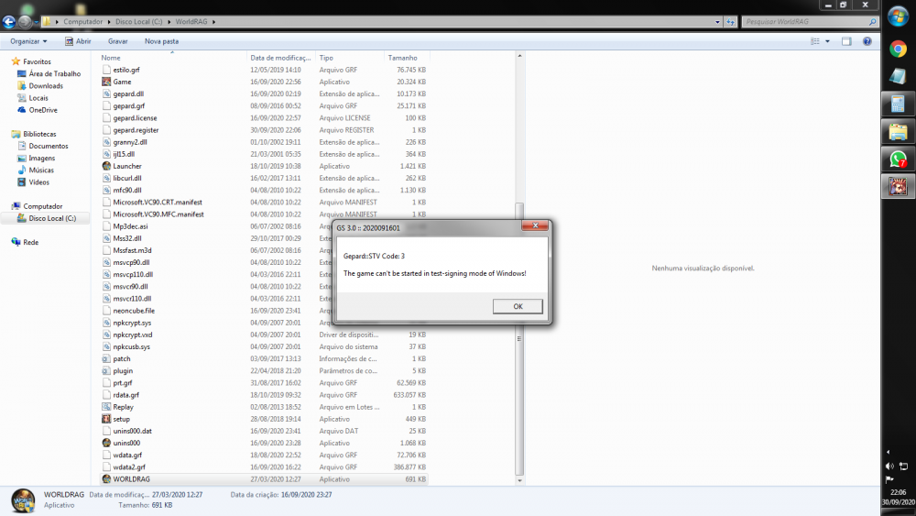The image size is (916, 516).
Task: Click the volume speaker tray icon
Action: [x=889, y=467]
